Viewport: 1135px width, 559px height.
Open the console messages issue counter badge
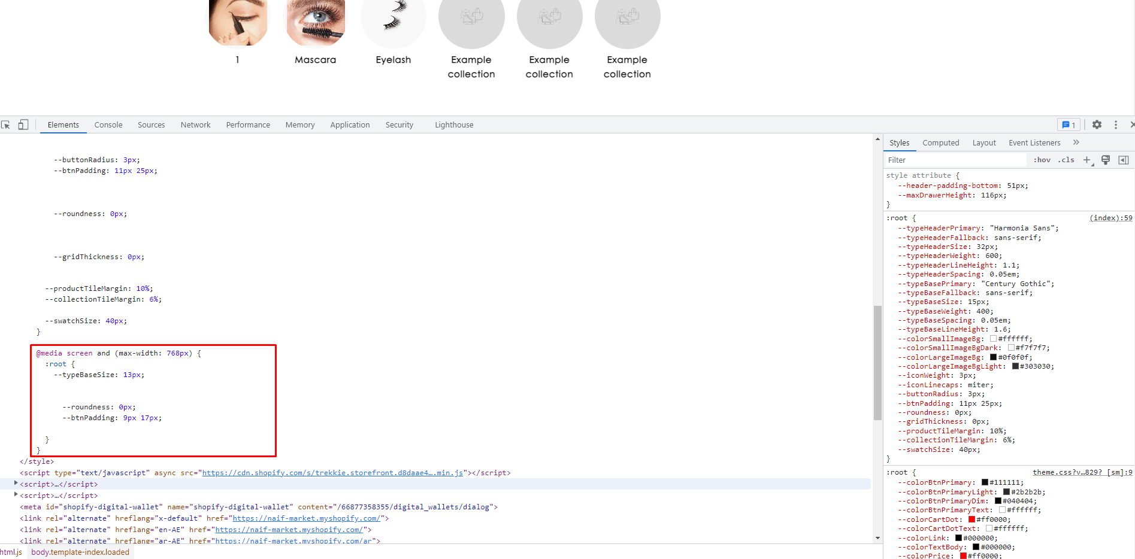click(1069, 124)
